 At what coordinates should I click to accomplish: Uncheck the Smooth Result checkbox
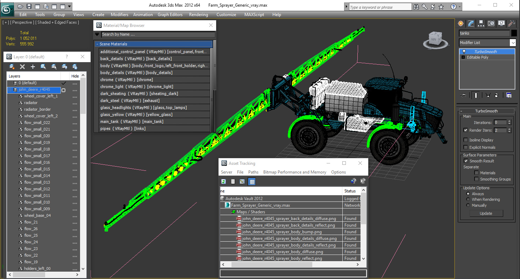465,161
